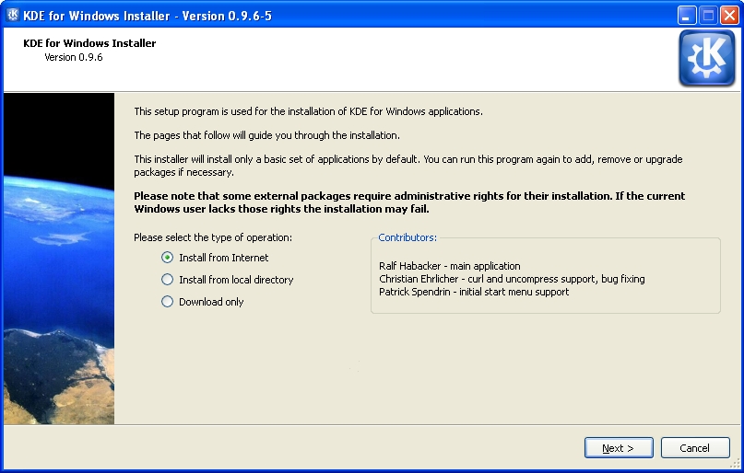Screen dimensions: 744x473
Task: Pick the "Download only" radio button
Action: coord(167,302)
